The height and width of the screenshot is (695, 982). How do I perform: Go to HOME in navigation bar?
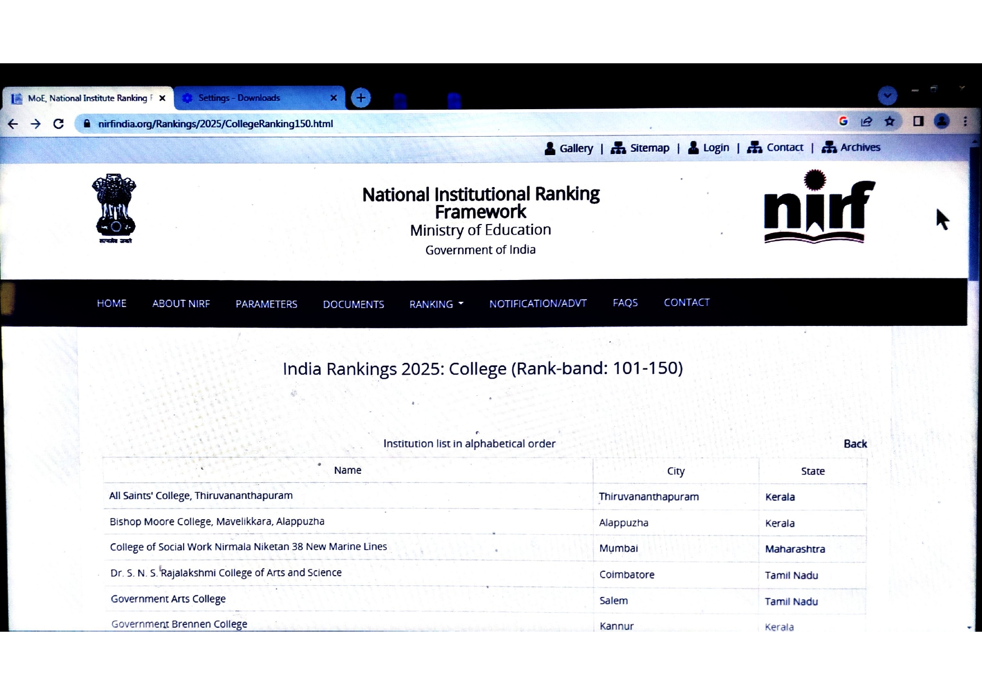111,304
